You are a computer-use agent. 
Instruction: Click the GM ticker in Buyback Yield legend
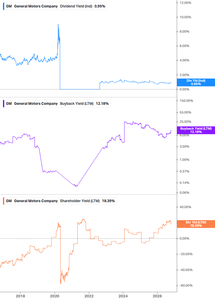pos(9,104)
